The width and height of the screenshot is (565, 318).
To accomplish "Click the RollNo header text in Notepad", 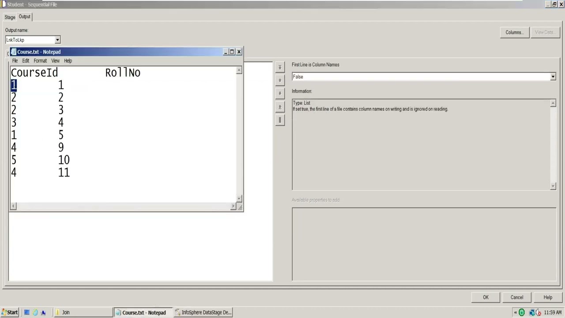I will point(123,73).
